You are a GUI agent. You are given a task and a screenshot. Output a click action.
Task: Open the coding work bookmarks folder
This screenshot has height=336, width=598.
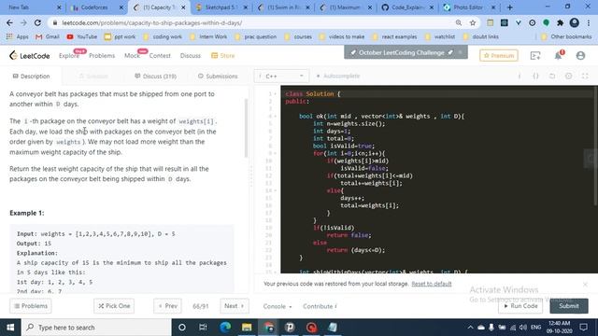coord(163,36)
